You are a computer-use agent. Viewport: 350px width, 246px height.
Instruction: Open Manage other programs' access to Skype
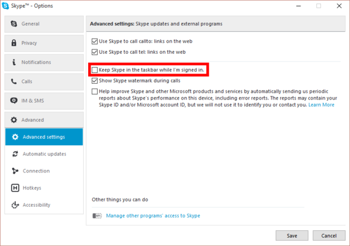(x=153, y=216)
